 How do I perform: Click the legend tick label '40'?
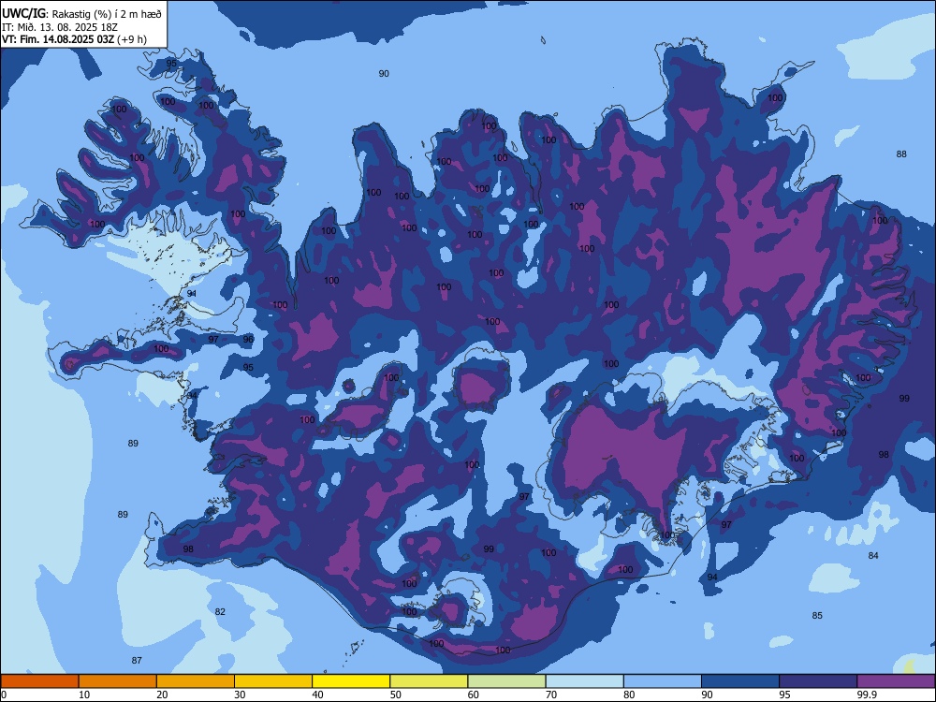317,695
